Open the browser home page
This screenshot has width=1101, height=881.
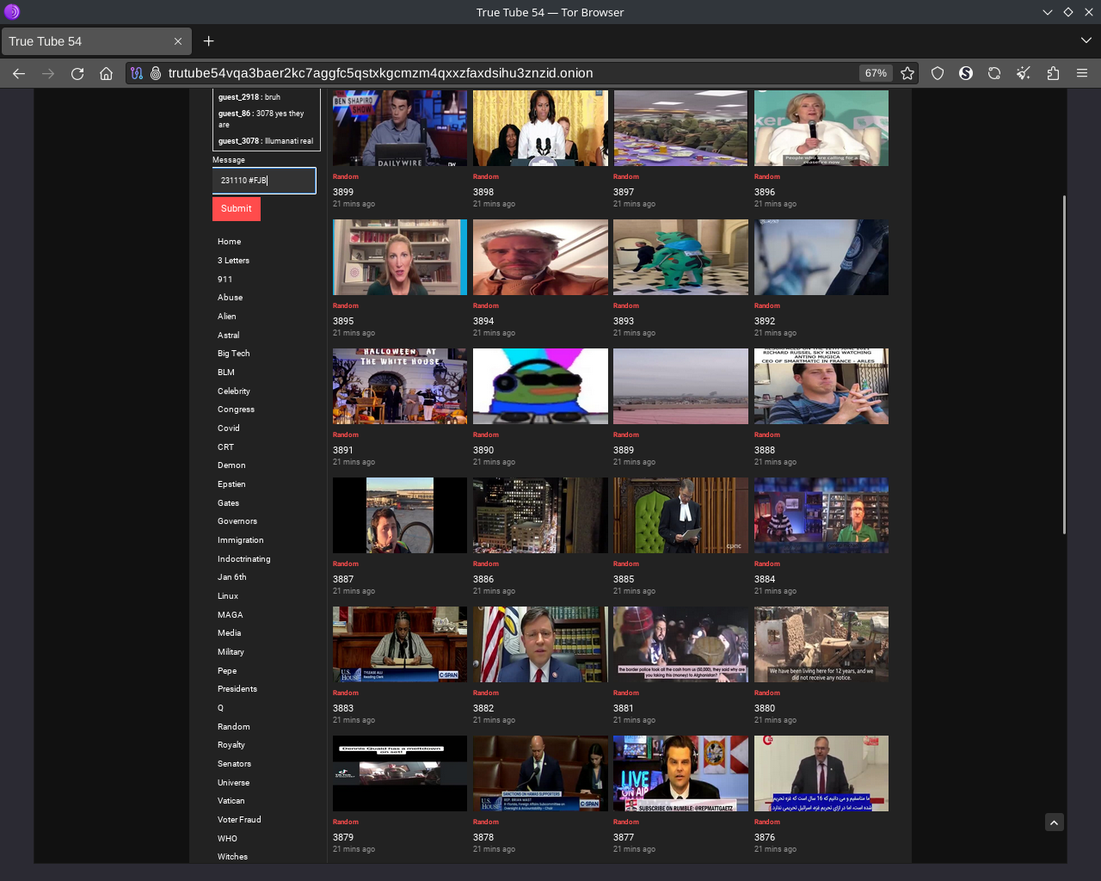[x=106, y=73]
